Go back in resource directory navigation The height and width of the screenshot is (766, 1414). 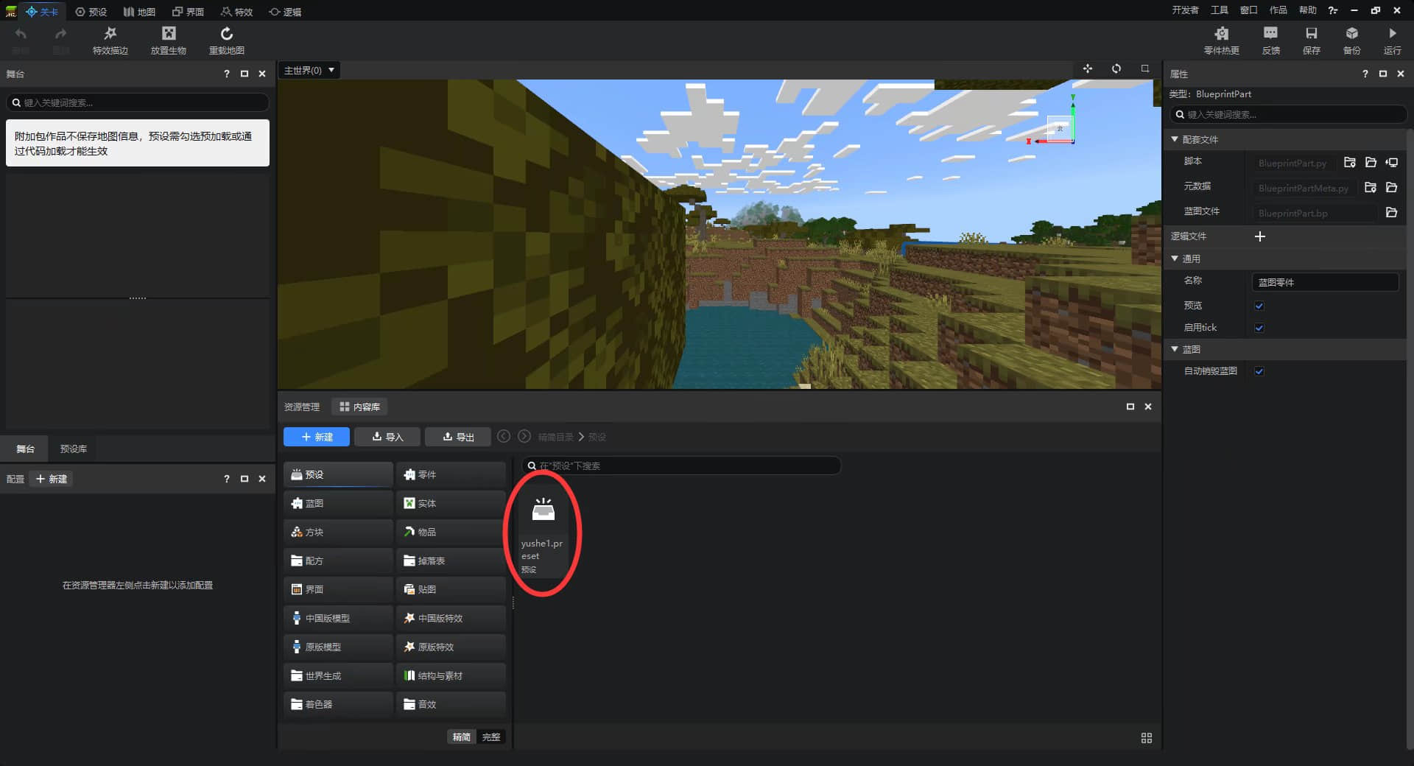point(504,437)
